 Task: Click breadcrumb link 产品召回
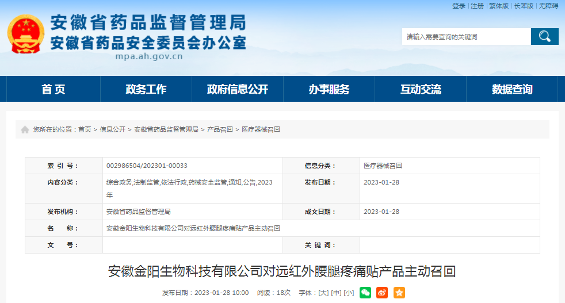pos(220,129)
